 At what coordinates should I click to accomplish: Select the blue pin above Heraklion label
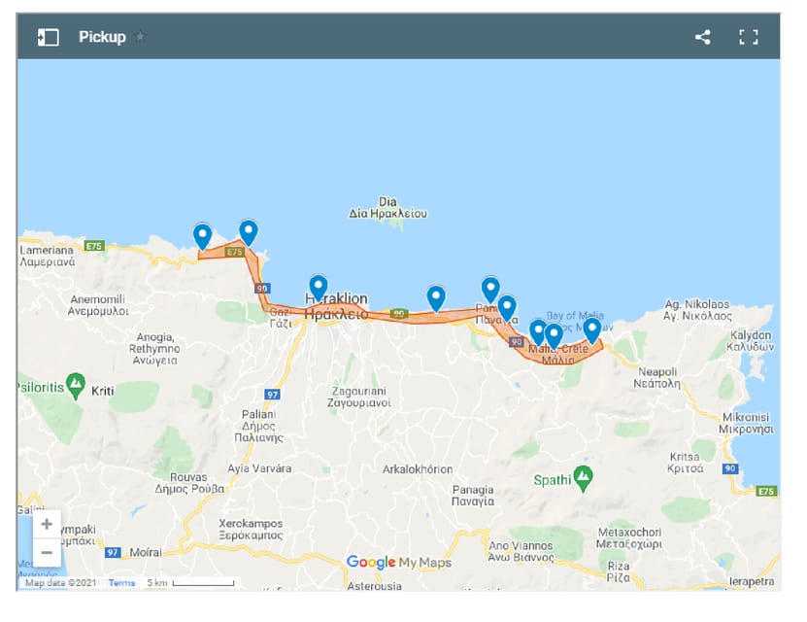coord(318,287)
